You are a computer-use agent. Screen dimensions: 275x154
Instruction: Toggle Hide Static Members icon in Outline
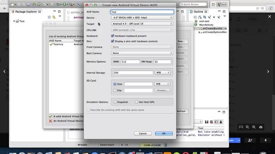(209, 17)
